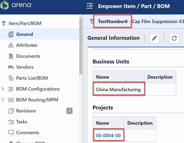Screen dimensions: 184x143
Task: Click the Item/Part/BOM sidebar heading
Action: click(x=25, y=23)
